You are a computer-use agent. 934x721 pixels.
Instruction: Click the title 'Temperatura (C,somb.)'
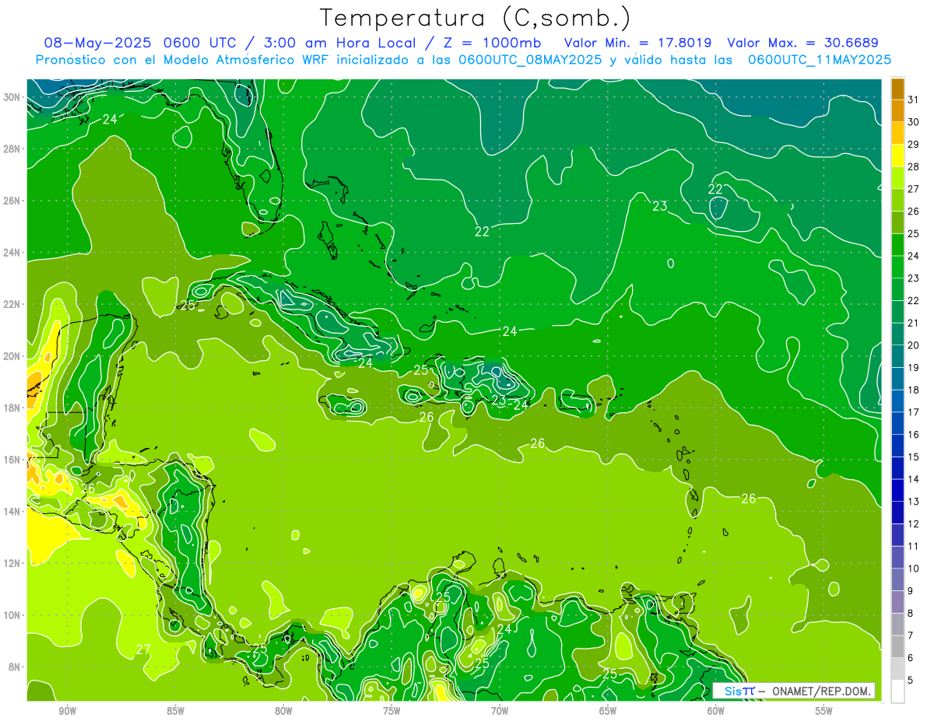coord(475,18)
